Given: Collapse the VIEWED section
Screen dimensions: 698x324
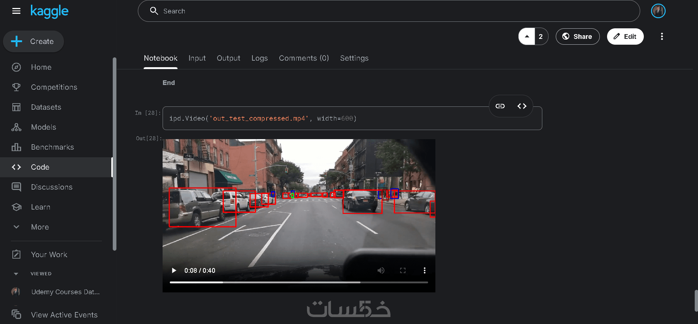Looking at the screenshot, I should pyautogui.click(x=16, y=274).
